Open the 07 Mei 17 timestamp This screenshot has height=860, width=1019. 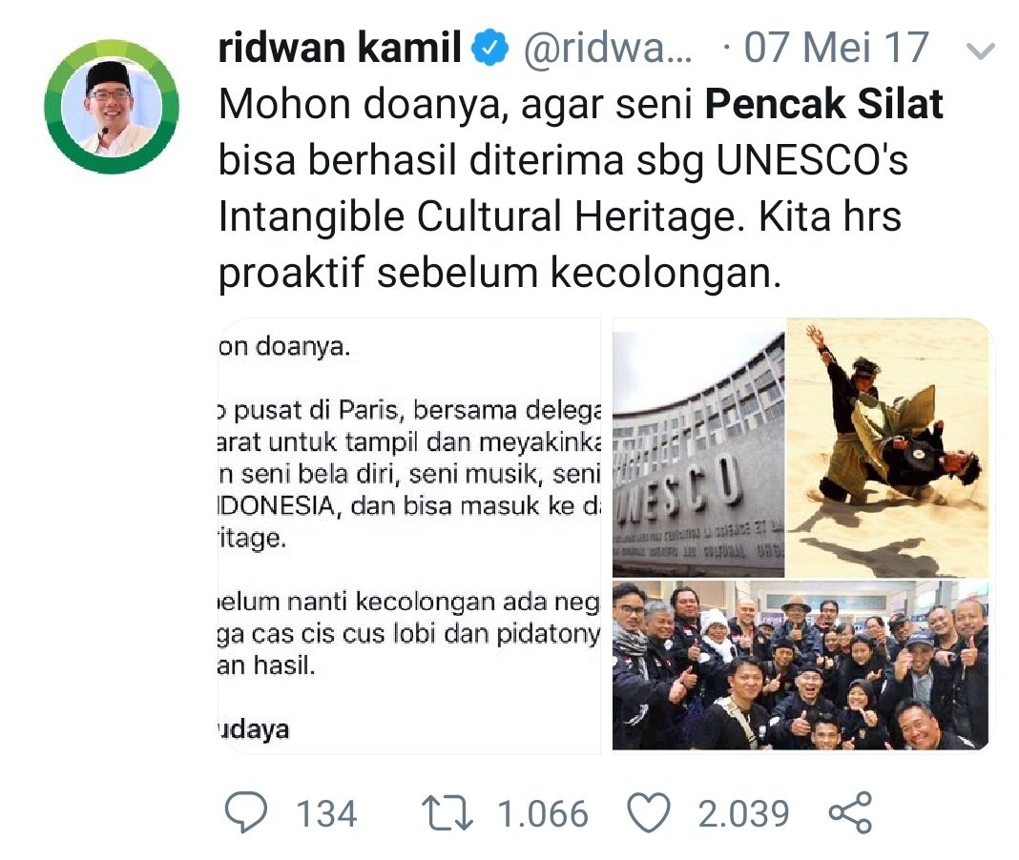(836, 48)
